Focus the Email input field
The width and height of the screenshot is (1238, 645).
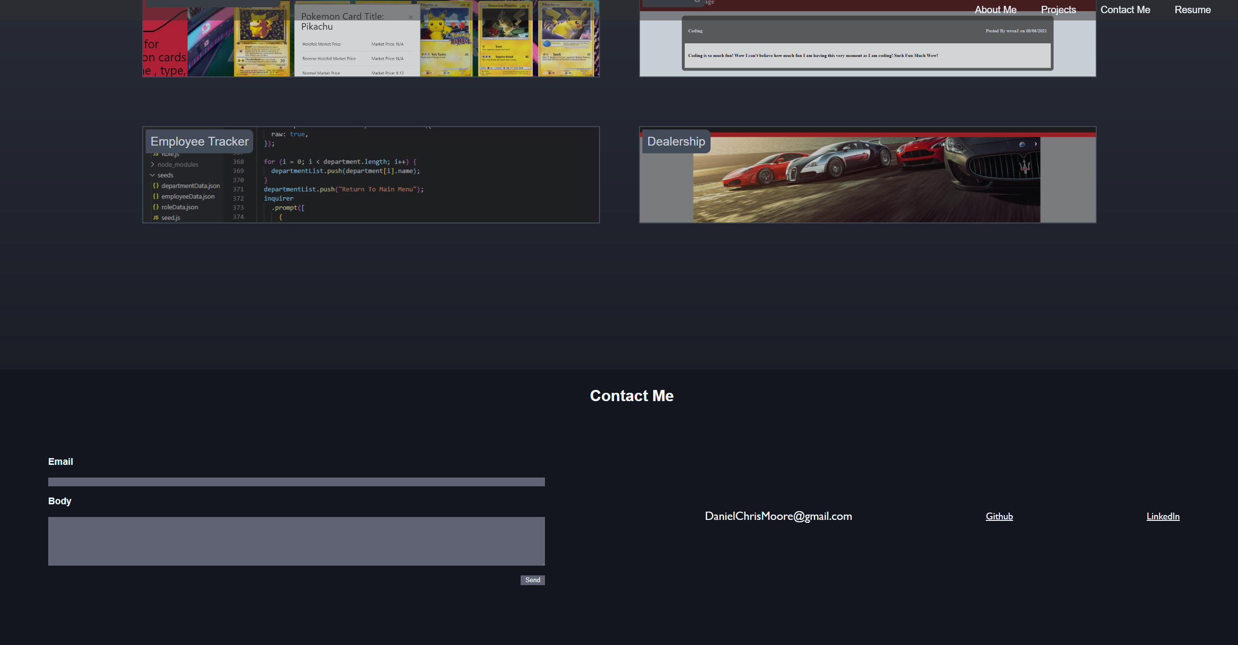coord(296,482)
